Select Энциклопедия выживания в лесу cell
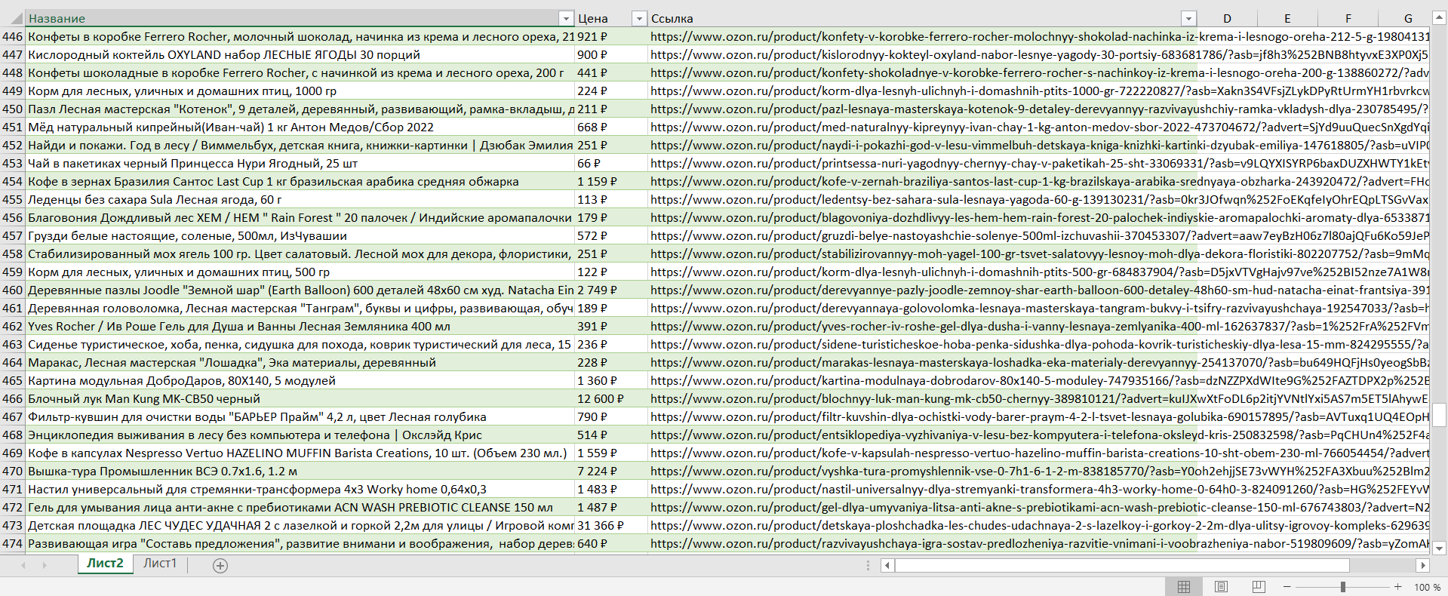 [x=300, y=435]
